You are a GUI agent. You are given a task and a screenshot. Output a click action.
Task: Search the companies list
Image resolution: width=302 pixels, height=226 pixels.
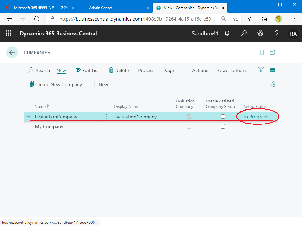point(39,71)
